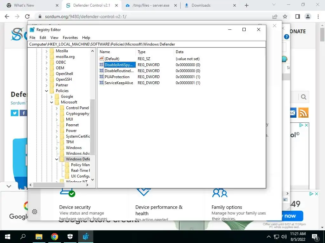Screen dimensions: 325x243
Task: Select the TPM key folder icon
Action: coord(62,142)
